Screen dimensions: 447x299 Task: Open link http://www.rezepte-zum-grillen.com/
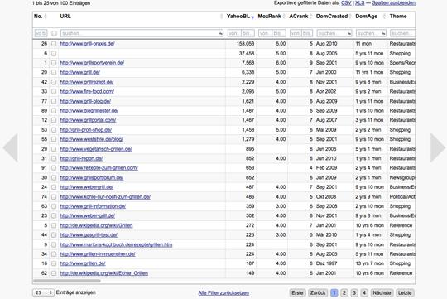[99, 168]
